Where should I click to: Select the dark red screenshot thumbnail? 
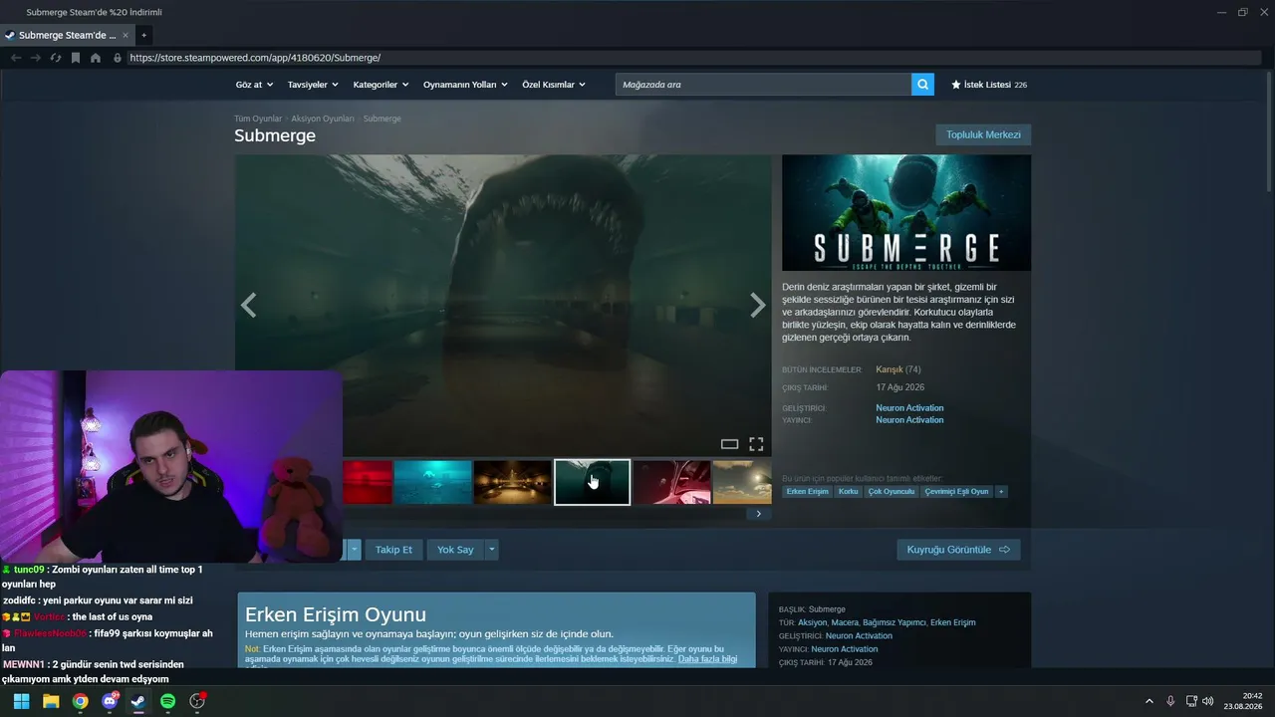pos(672,482)
